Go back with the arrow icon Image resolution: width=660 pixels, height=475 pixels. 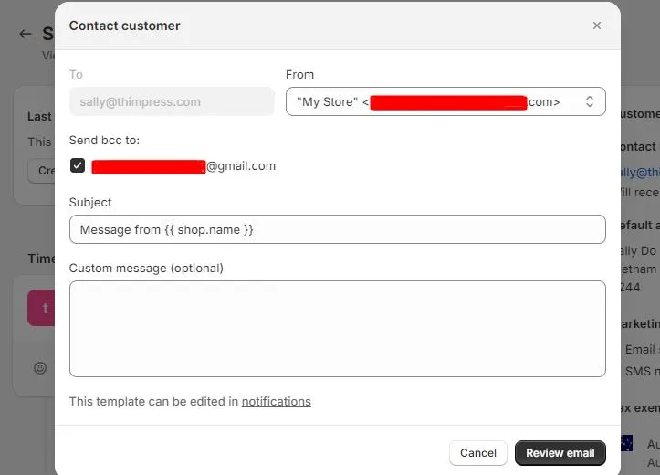tap(26, 34)
